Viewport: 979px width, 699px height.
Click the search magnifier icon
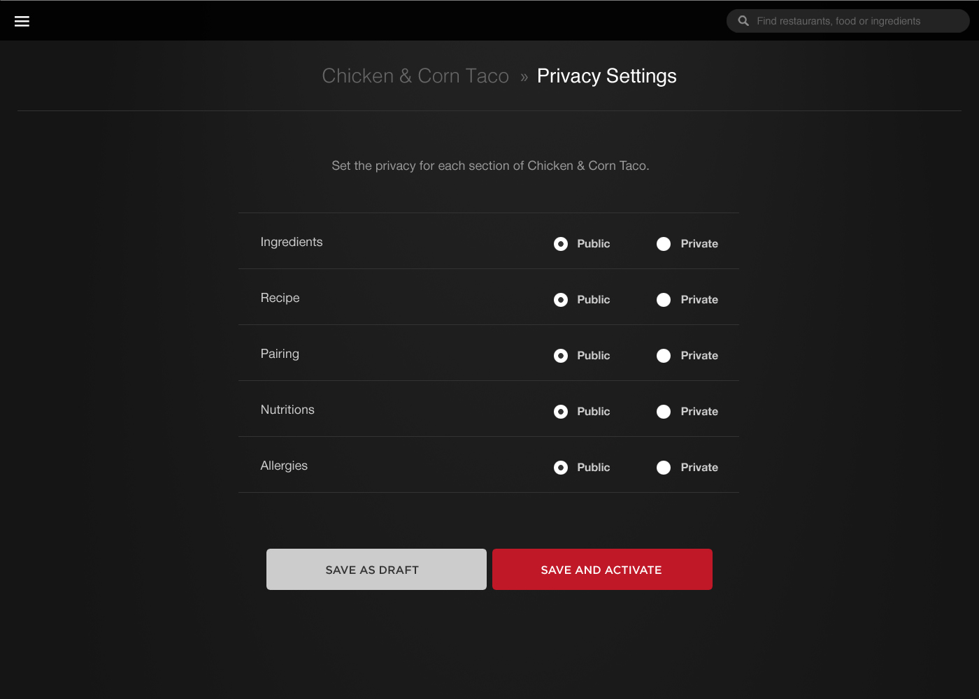[743, 21]
